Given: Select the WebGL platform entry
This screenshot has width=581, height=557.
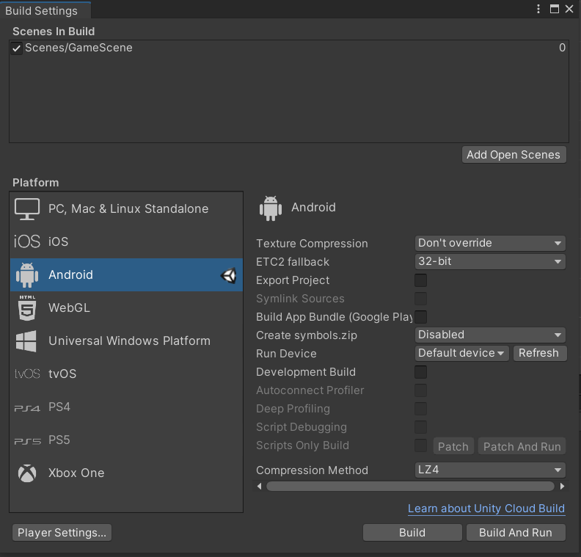Looking at the screenshot, I should point(126,307).
